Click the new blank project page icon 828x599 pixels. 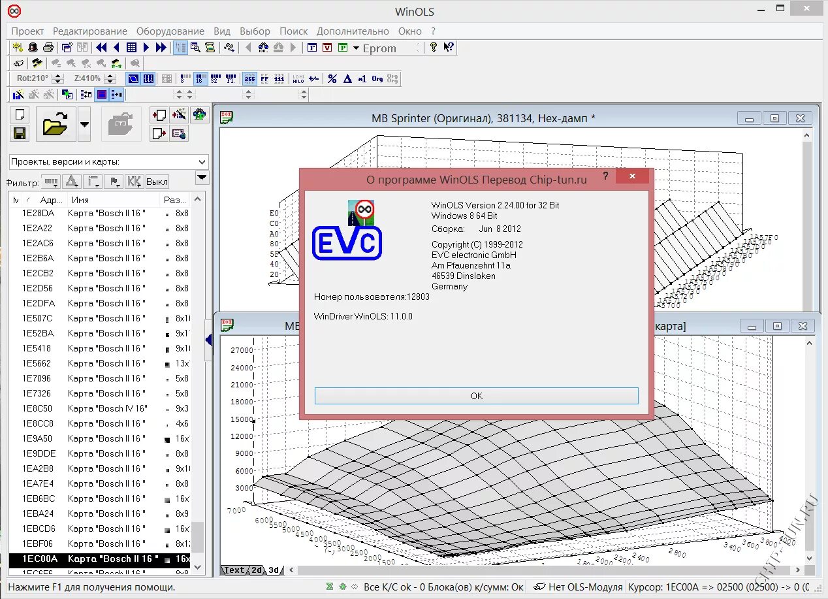(x=20, y=114)
